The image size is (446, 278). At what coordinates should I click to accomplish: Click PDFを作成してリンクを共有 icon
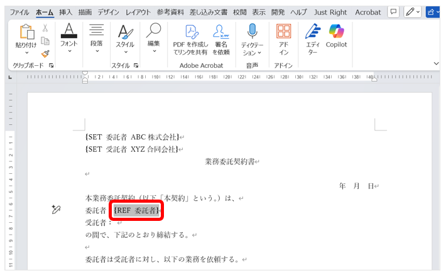tap(192, 31)
